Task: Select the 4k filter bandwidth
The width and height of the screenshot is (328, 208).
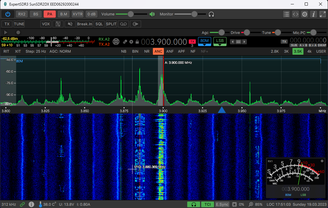Action: (309, 51)
